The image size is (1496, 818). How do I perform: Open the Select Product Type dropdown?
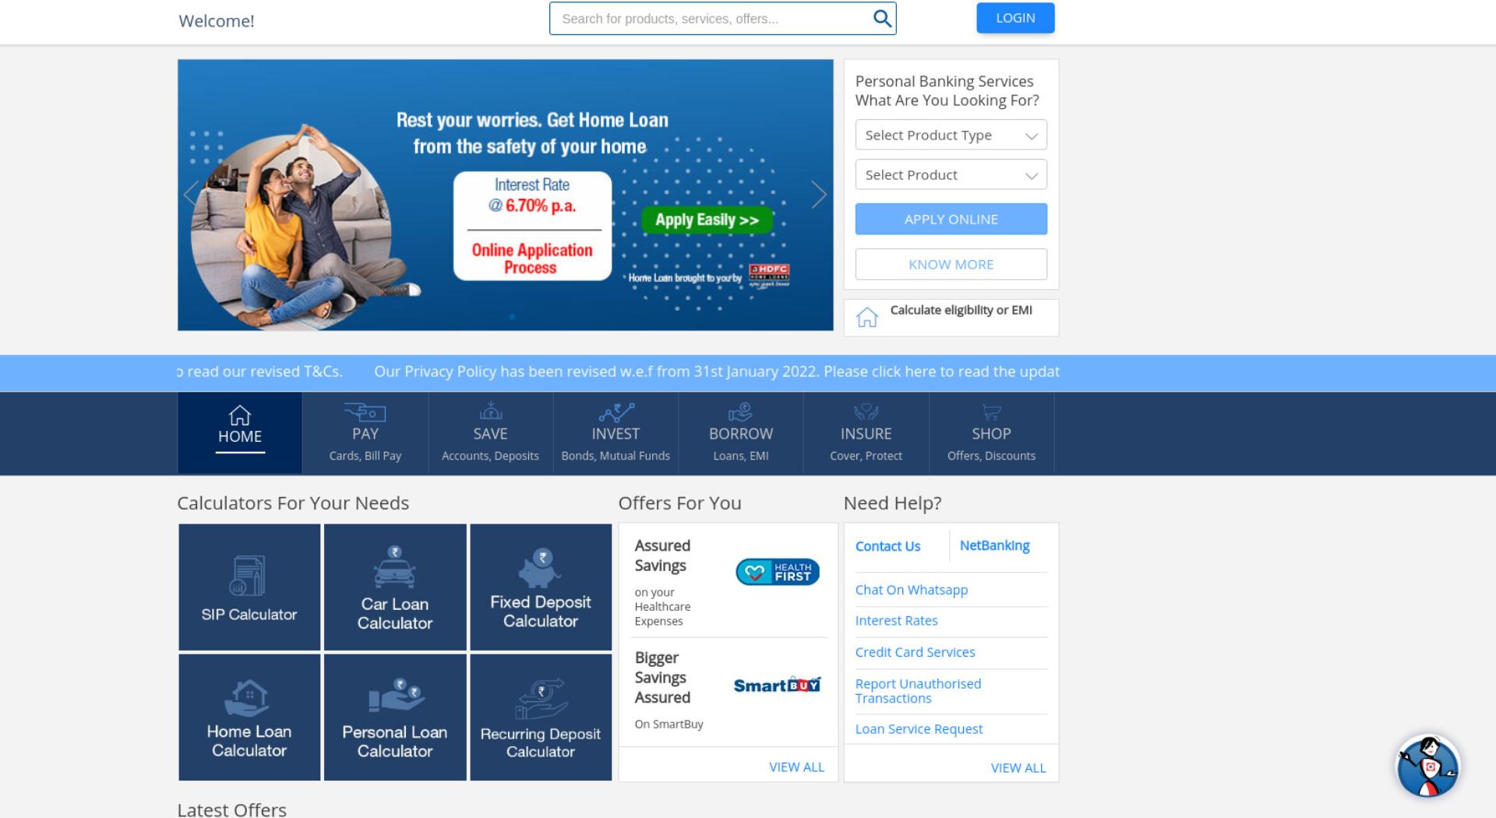(951, 135)
